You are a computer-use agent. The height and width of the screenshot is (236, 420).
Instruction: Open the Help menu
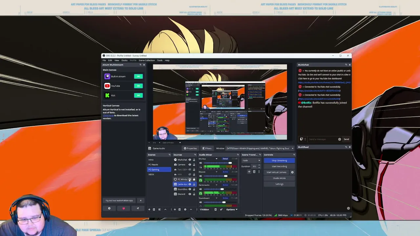click(x=167, y=60)
